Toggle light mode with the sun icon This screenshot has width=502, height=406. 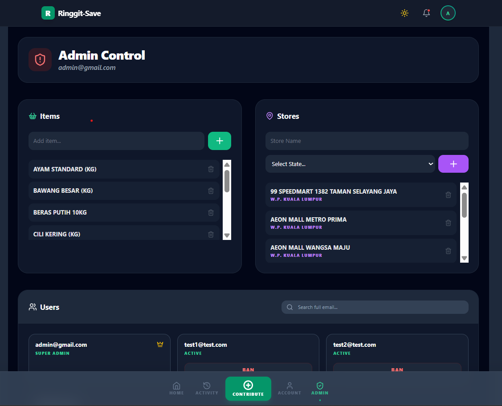pos(404,13)
